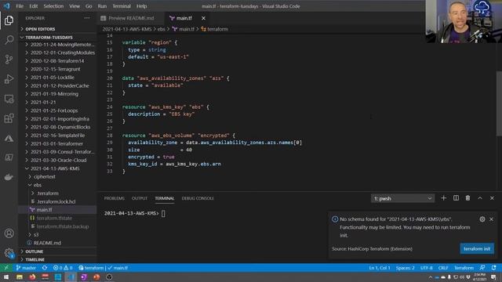502x282 pixels.
Task: Switch to the Output panel tab
Action: (140, 198)
